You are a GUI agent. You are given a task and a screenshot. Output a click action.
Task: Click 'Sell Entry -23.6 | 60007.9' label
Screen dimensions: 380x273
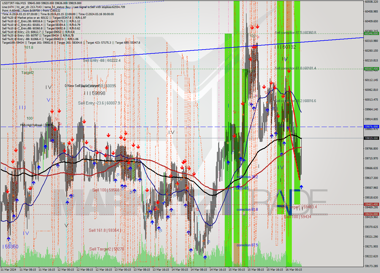point(99,103)
